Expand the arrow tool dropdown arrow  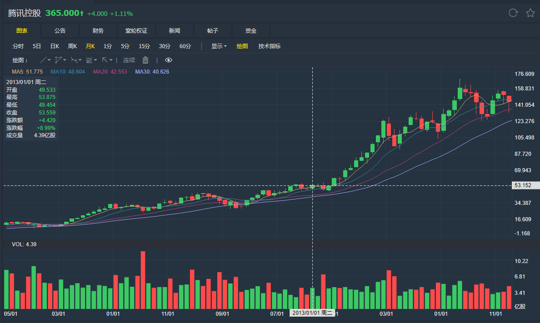tap(111, 60)
